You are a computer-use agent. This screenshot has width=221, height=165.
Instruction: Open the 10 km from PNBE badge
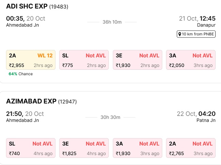(x=196, y=34)
